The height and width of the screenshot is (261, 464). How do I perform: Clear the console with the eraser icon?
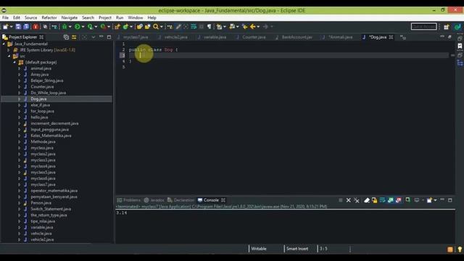point(367,200)
